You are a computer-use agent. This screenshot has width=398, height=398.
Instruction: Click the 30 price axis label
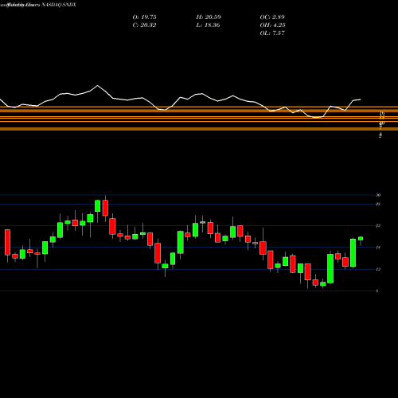point(378,195)
